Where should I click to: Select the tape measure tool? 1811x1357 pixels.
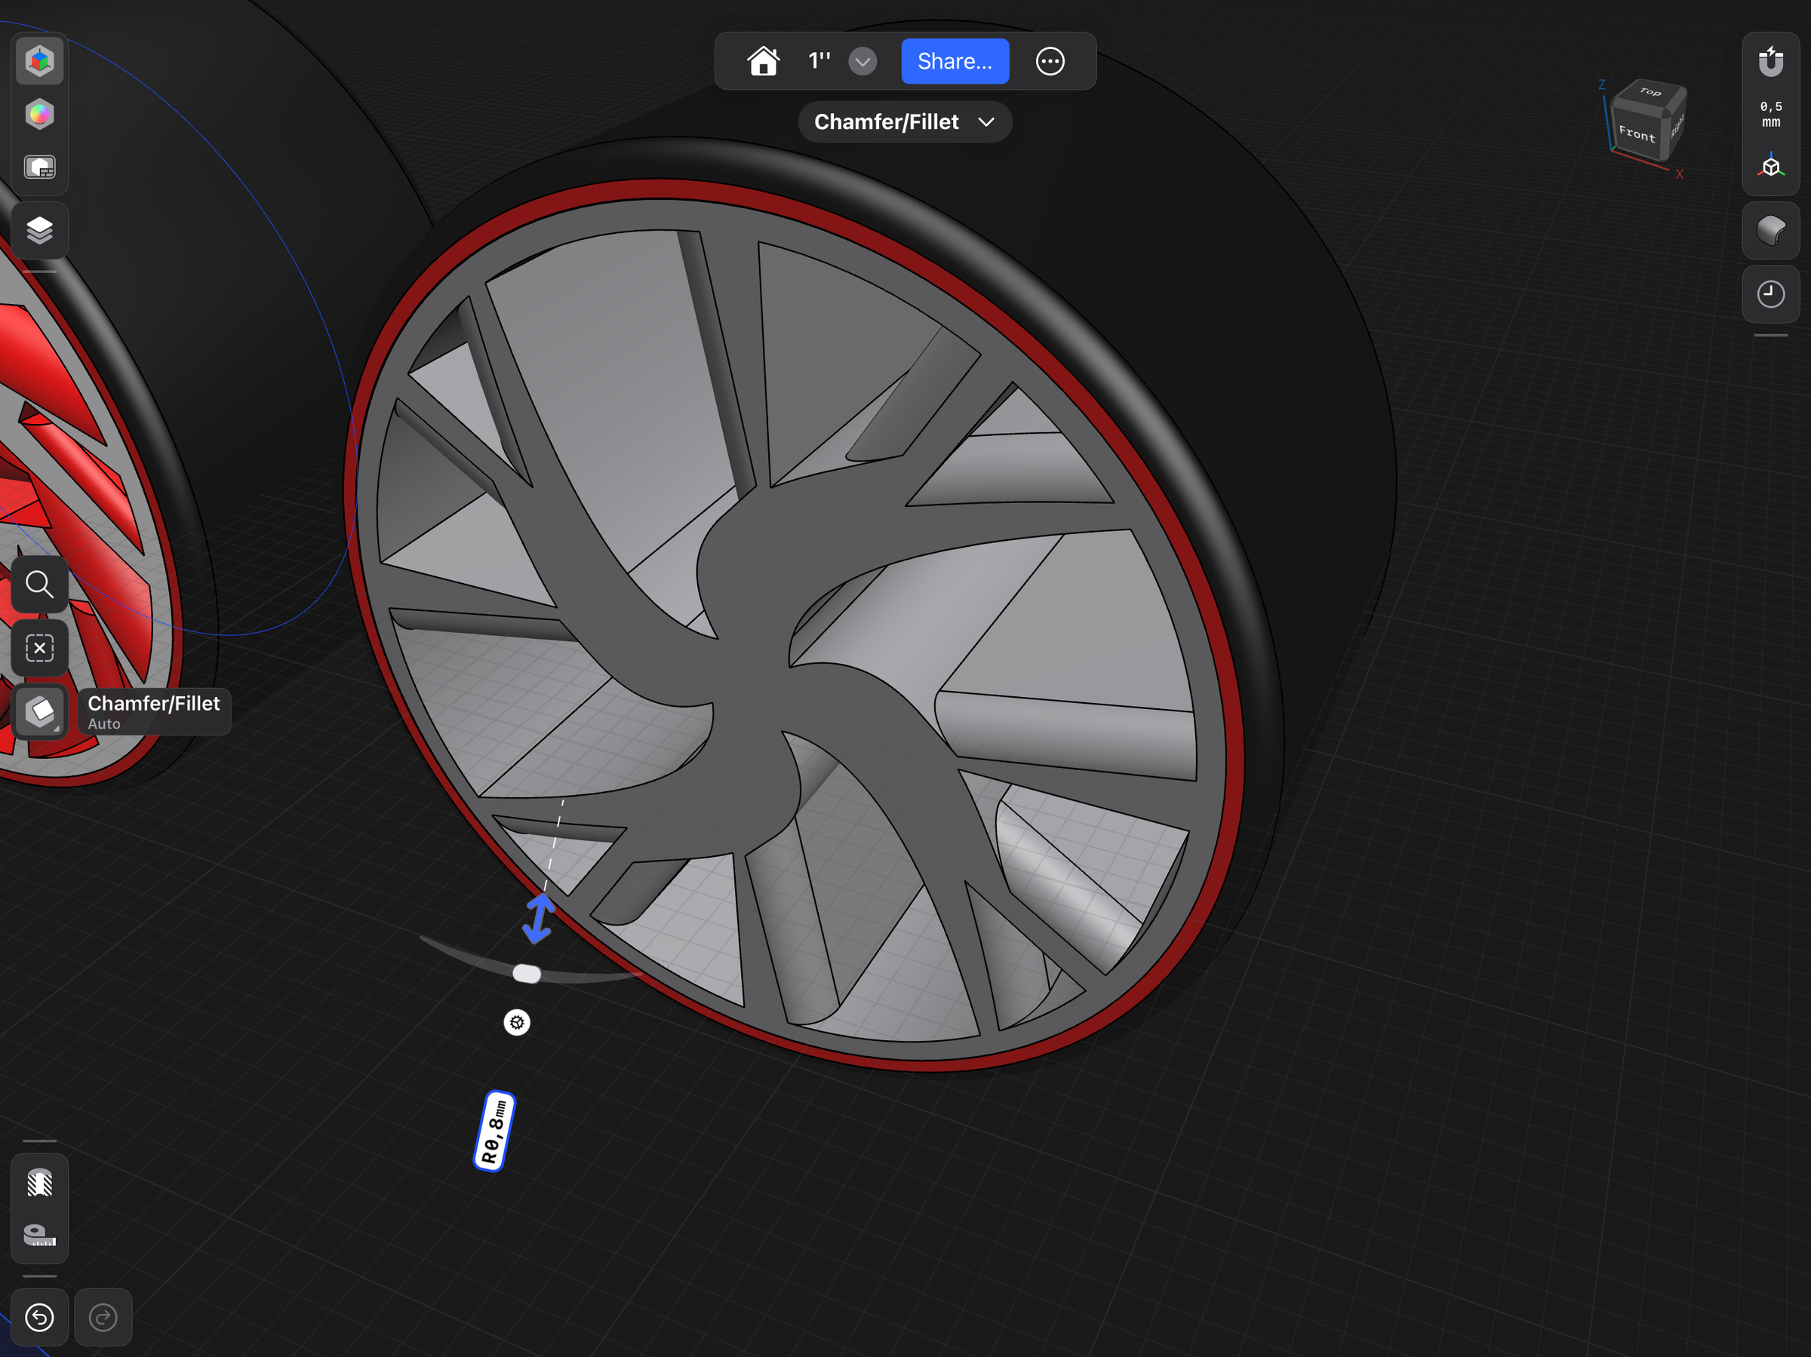click(39, 1235)
